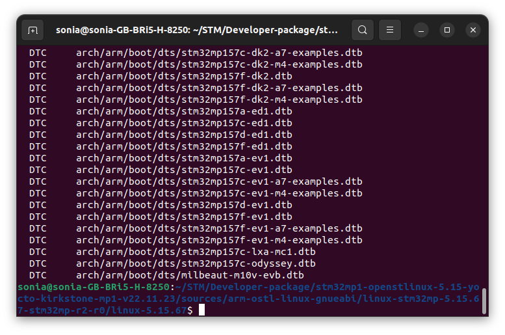Open a new terminal tab

click(32, 30)
